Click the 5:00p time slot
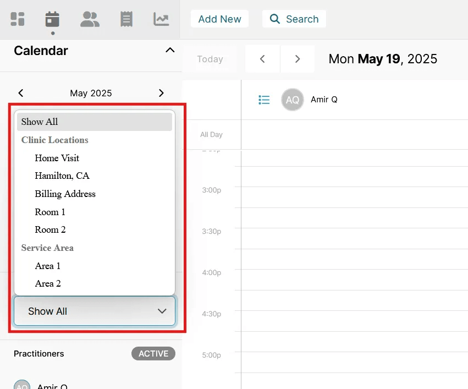 (354, 362)
